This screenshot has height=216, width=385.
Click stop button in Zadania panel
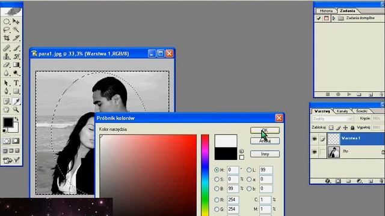[327, 94]
